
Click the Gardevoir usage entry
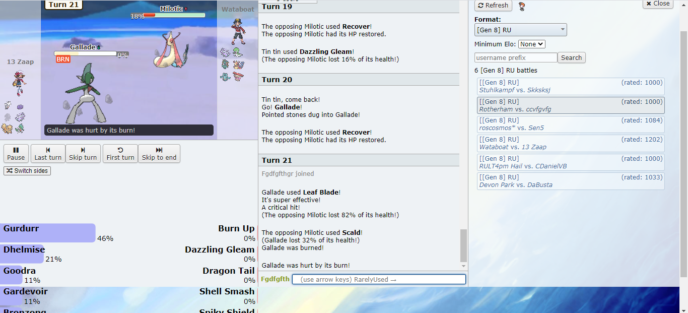point(25,296)
